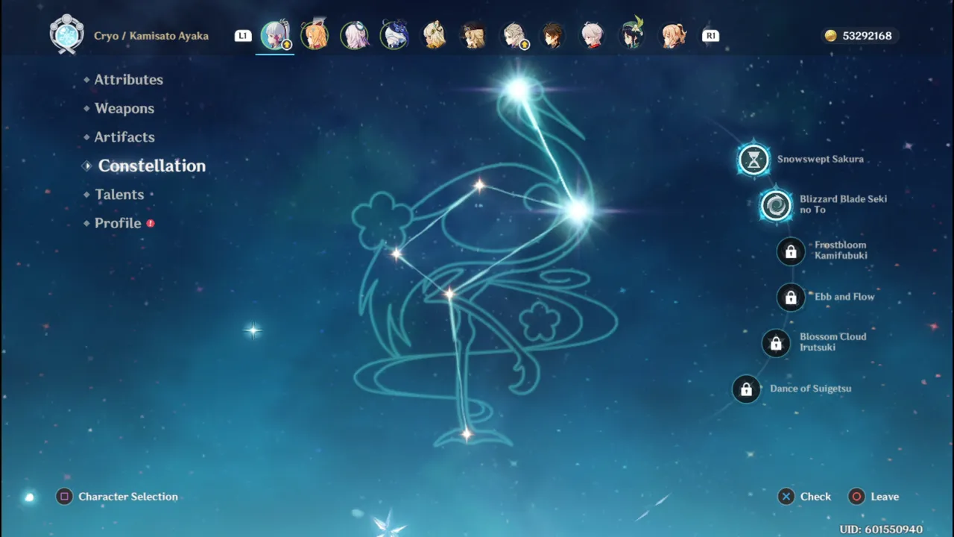
Task: Select the white-haired Kazuha portrait
Action: [593, 35]
